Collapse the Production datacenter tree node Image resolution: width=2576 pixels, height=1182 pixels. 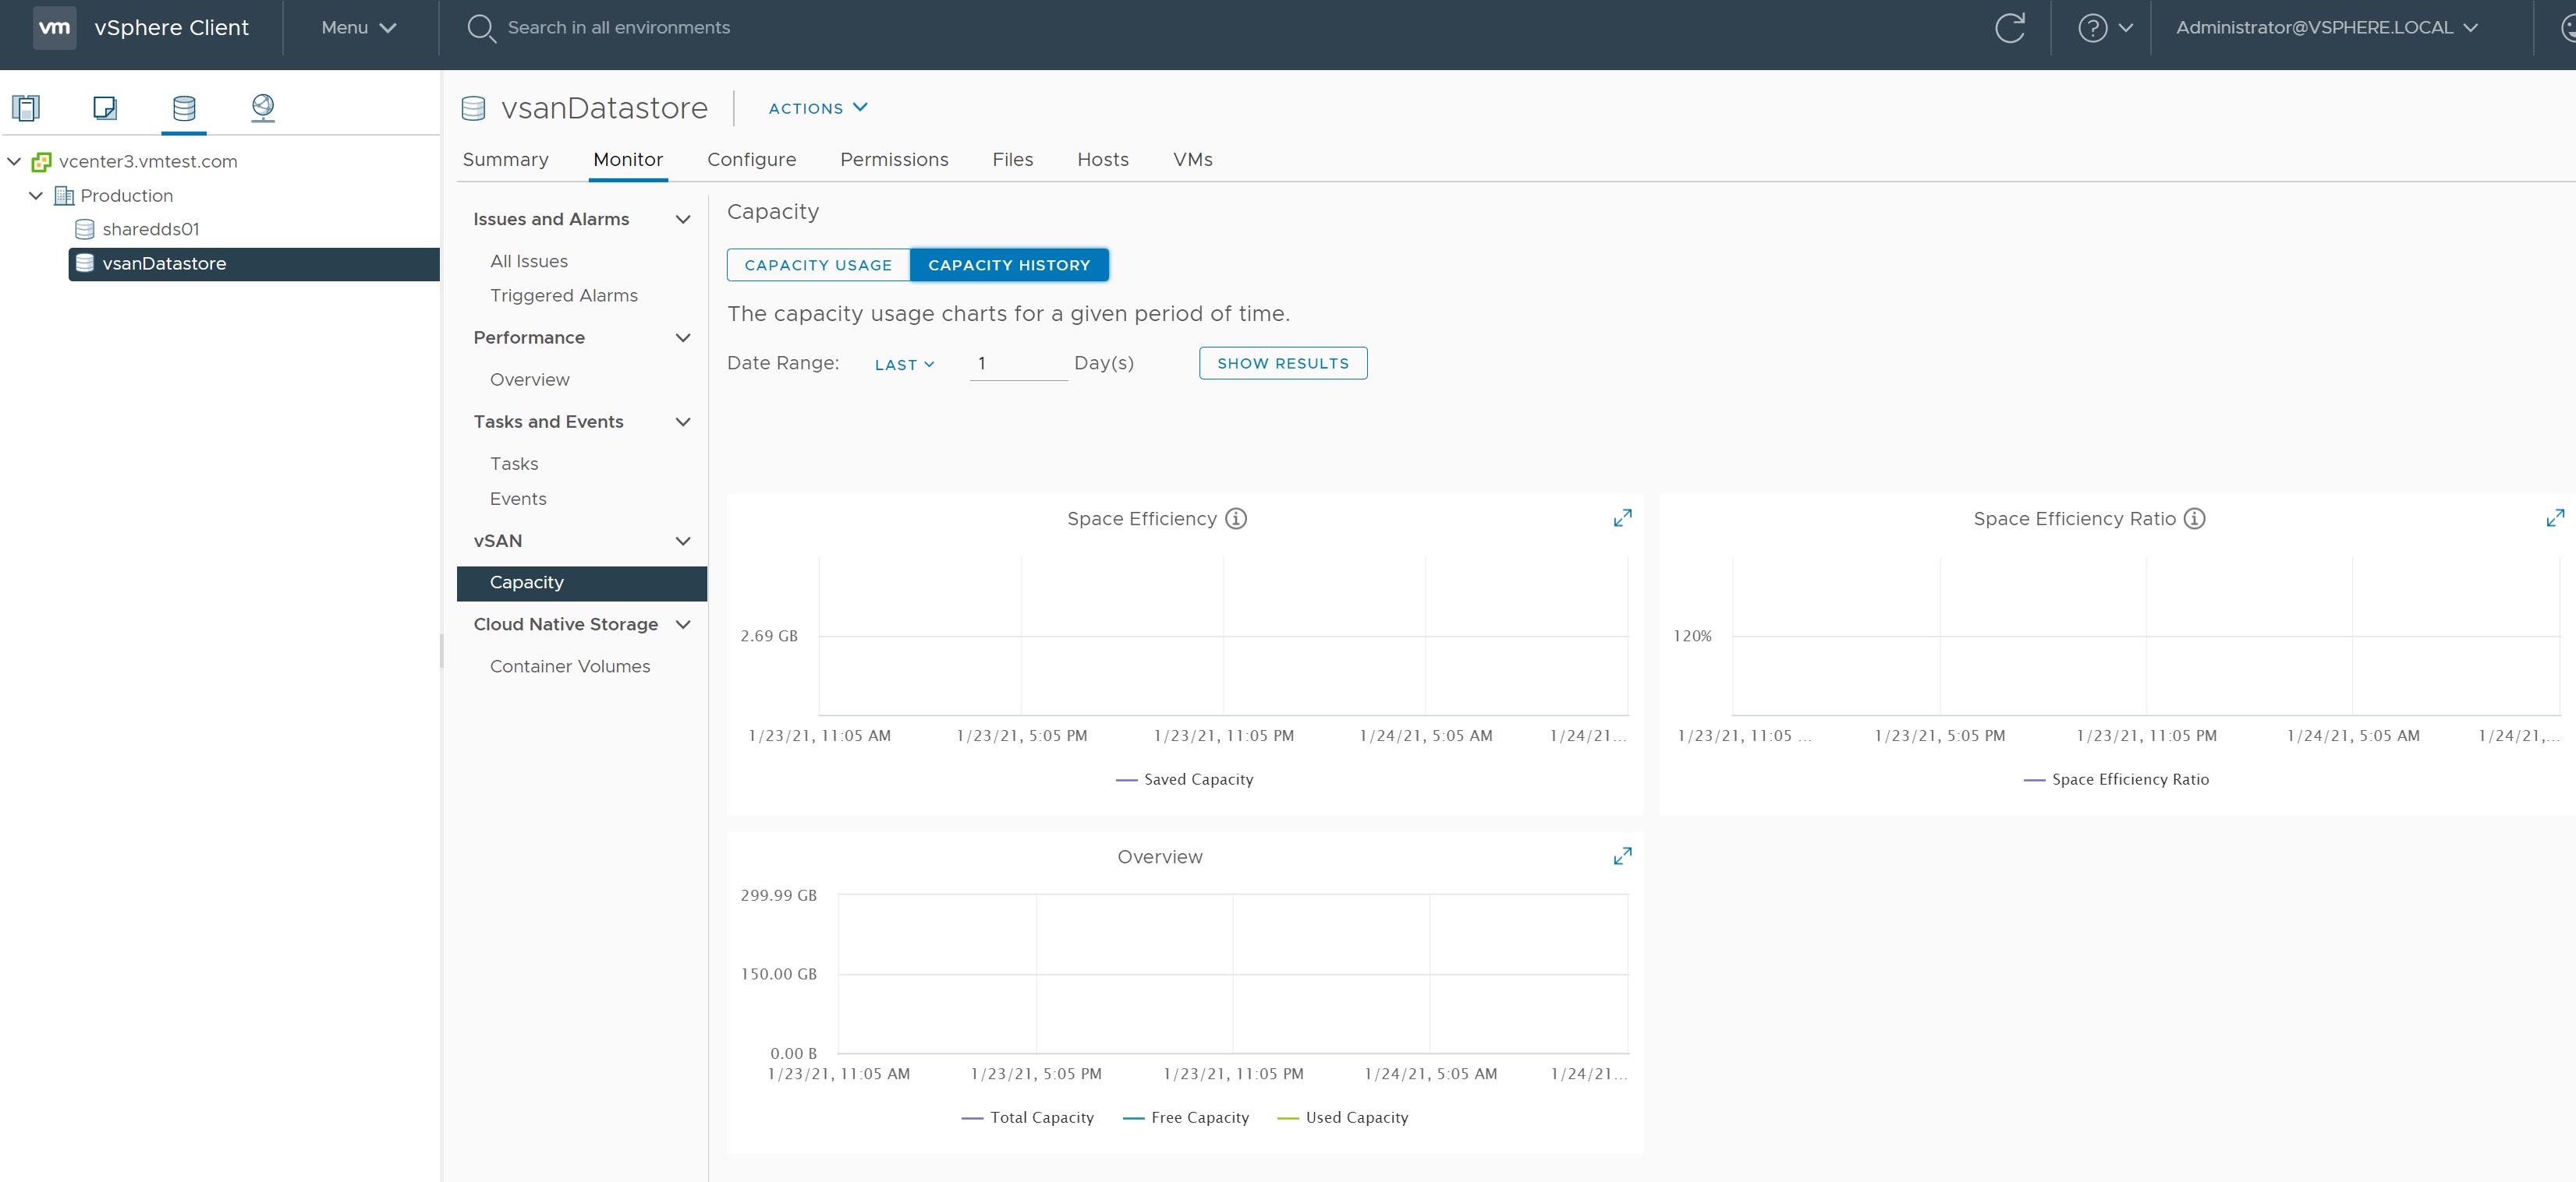[36, 196]
